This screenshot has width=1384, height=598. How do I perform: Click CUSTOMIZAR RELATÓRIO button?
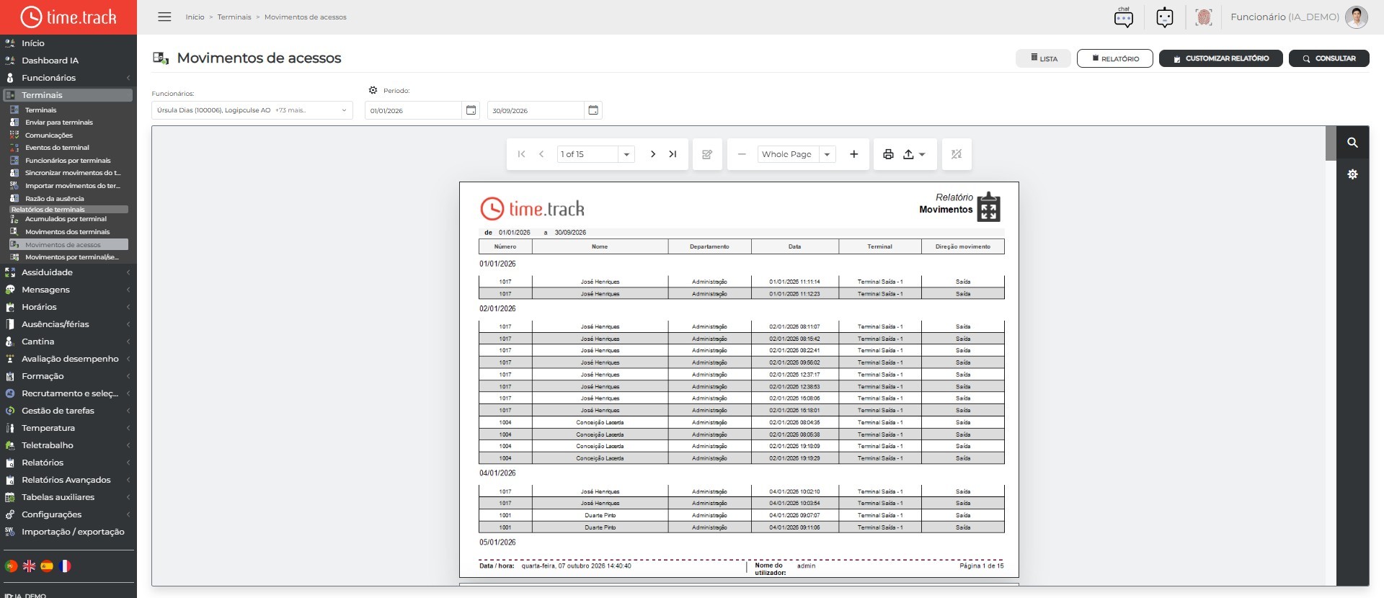point(1220,58)
